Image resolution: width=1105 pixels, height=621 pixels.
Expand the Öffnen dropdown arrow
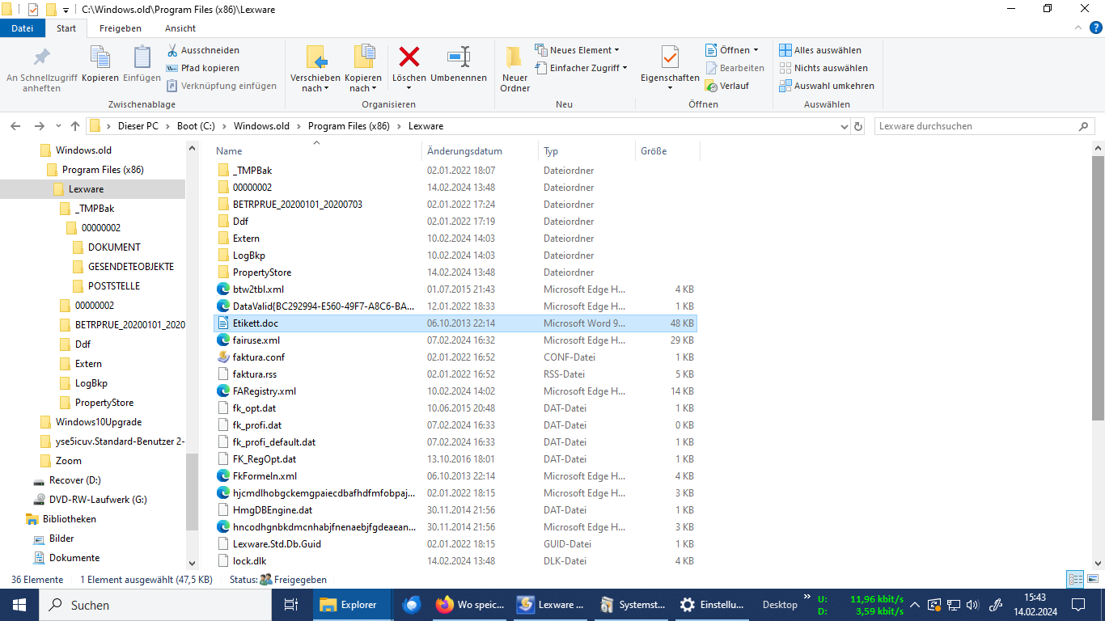[x=756, y=50]
